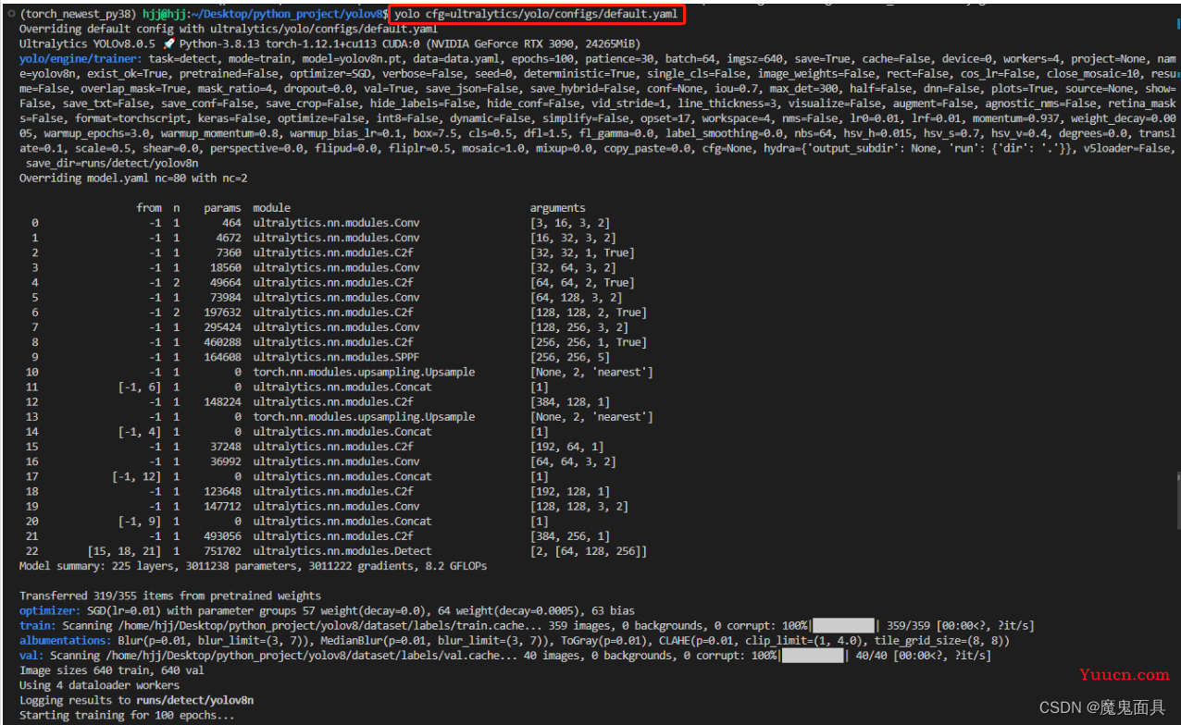Click the 'module' column header
The height and width of the screenshot is (725, 1181).
point(271,208)
